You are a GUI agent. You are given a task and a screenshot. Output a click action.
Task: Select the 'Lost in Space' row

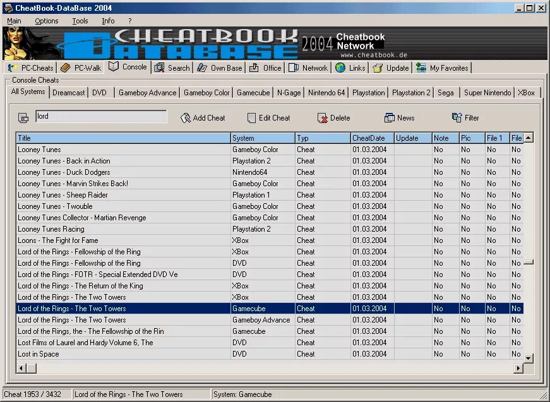(x=270, y=354)
